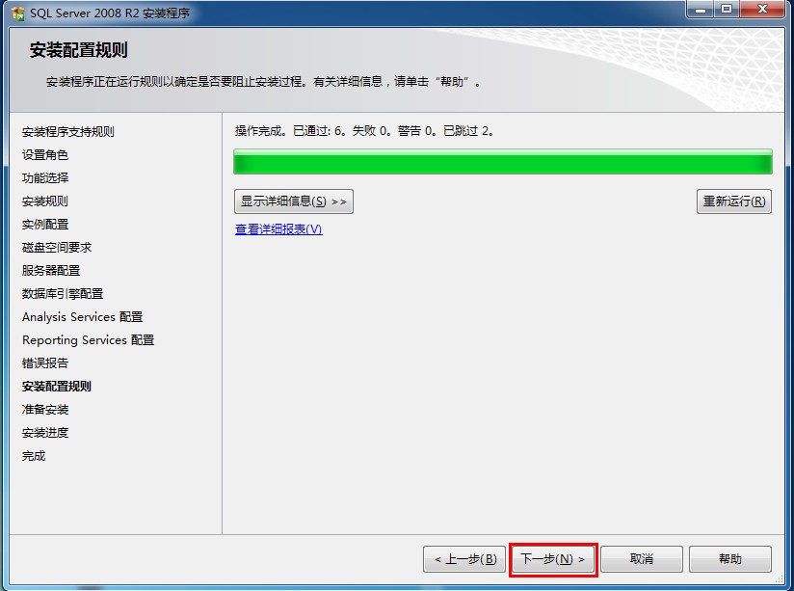The image size is (794, 591).
Task: Expand details with 显示详细信息(S) button
Action: [x=294, y=201]
